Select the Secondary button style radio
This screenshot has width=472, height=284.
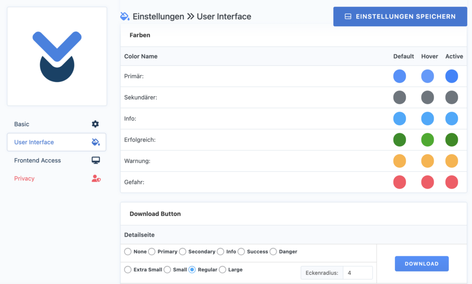pyautogui.click(x=183, y=251)
